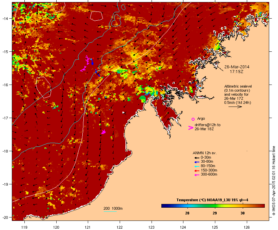Click the IMOS copyright timestamp text
This screenshot has width=278, height=230.
(x=274, y=181)
